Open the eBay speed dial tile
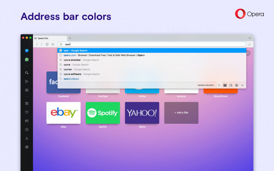Screen dimensions: 274x171 click(63, 113)
